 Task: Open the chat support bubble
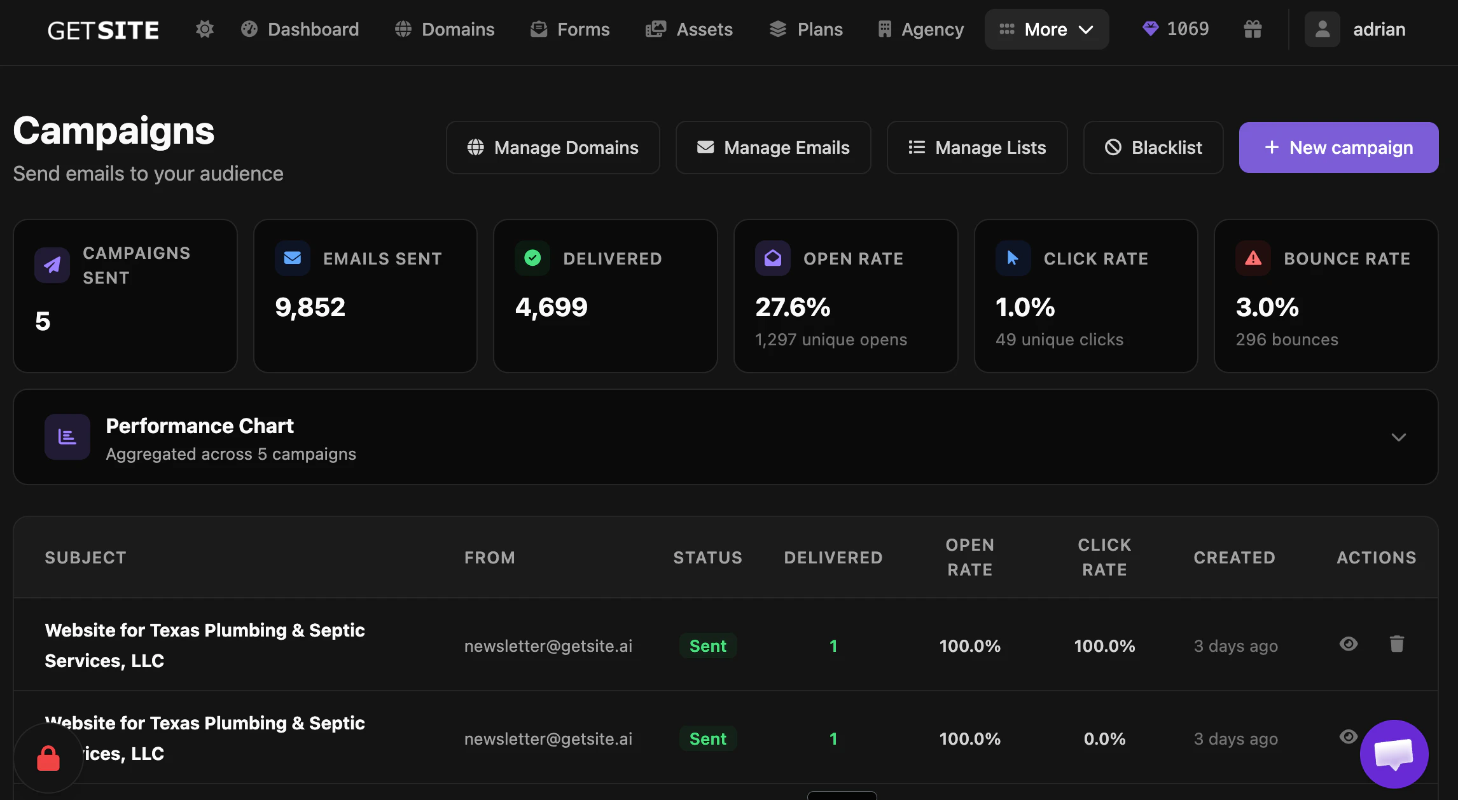pyautogui.click(x=1393, y=754)
